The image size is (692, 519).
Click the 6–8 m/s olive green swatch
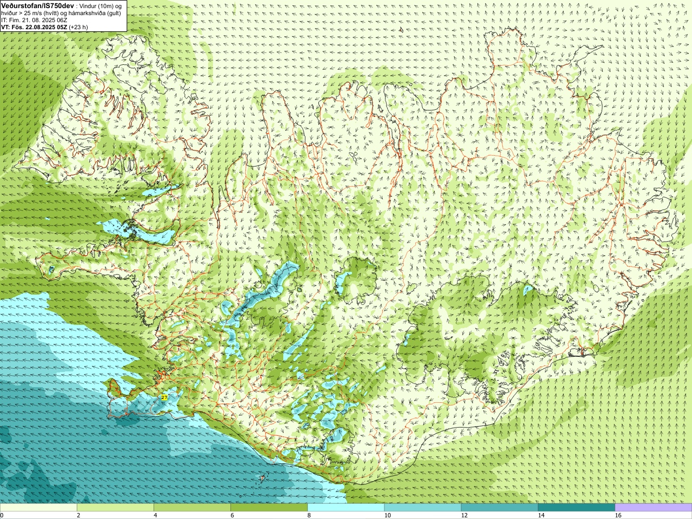(x=269, y=508)
